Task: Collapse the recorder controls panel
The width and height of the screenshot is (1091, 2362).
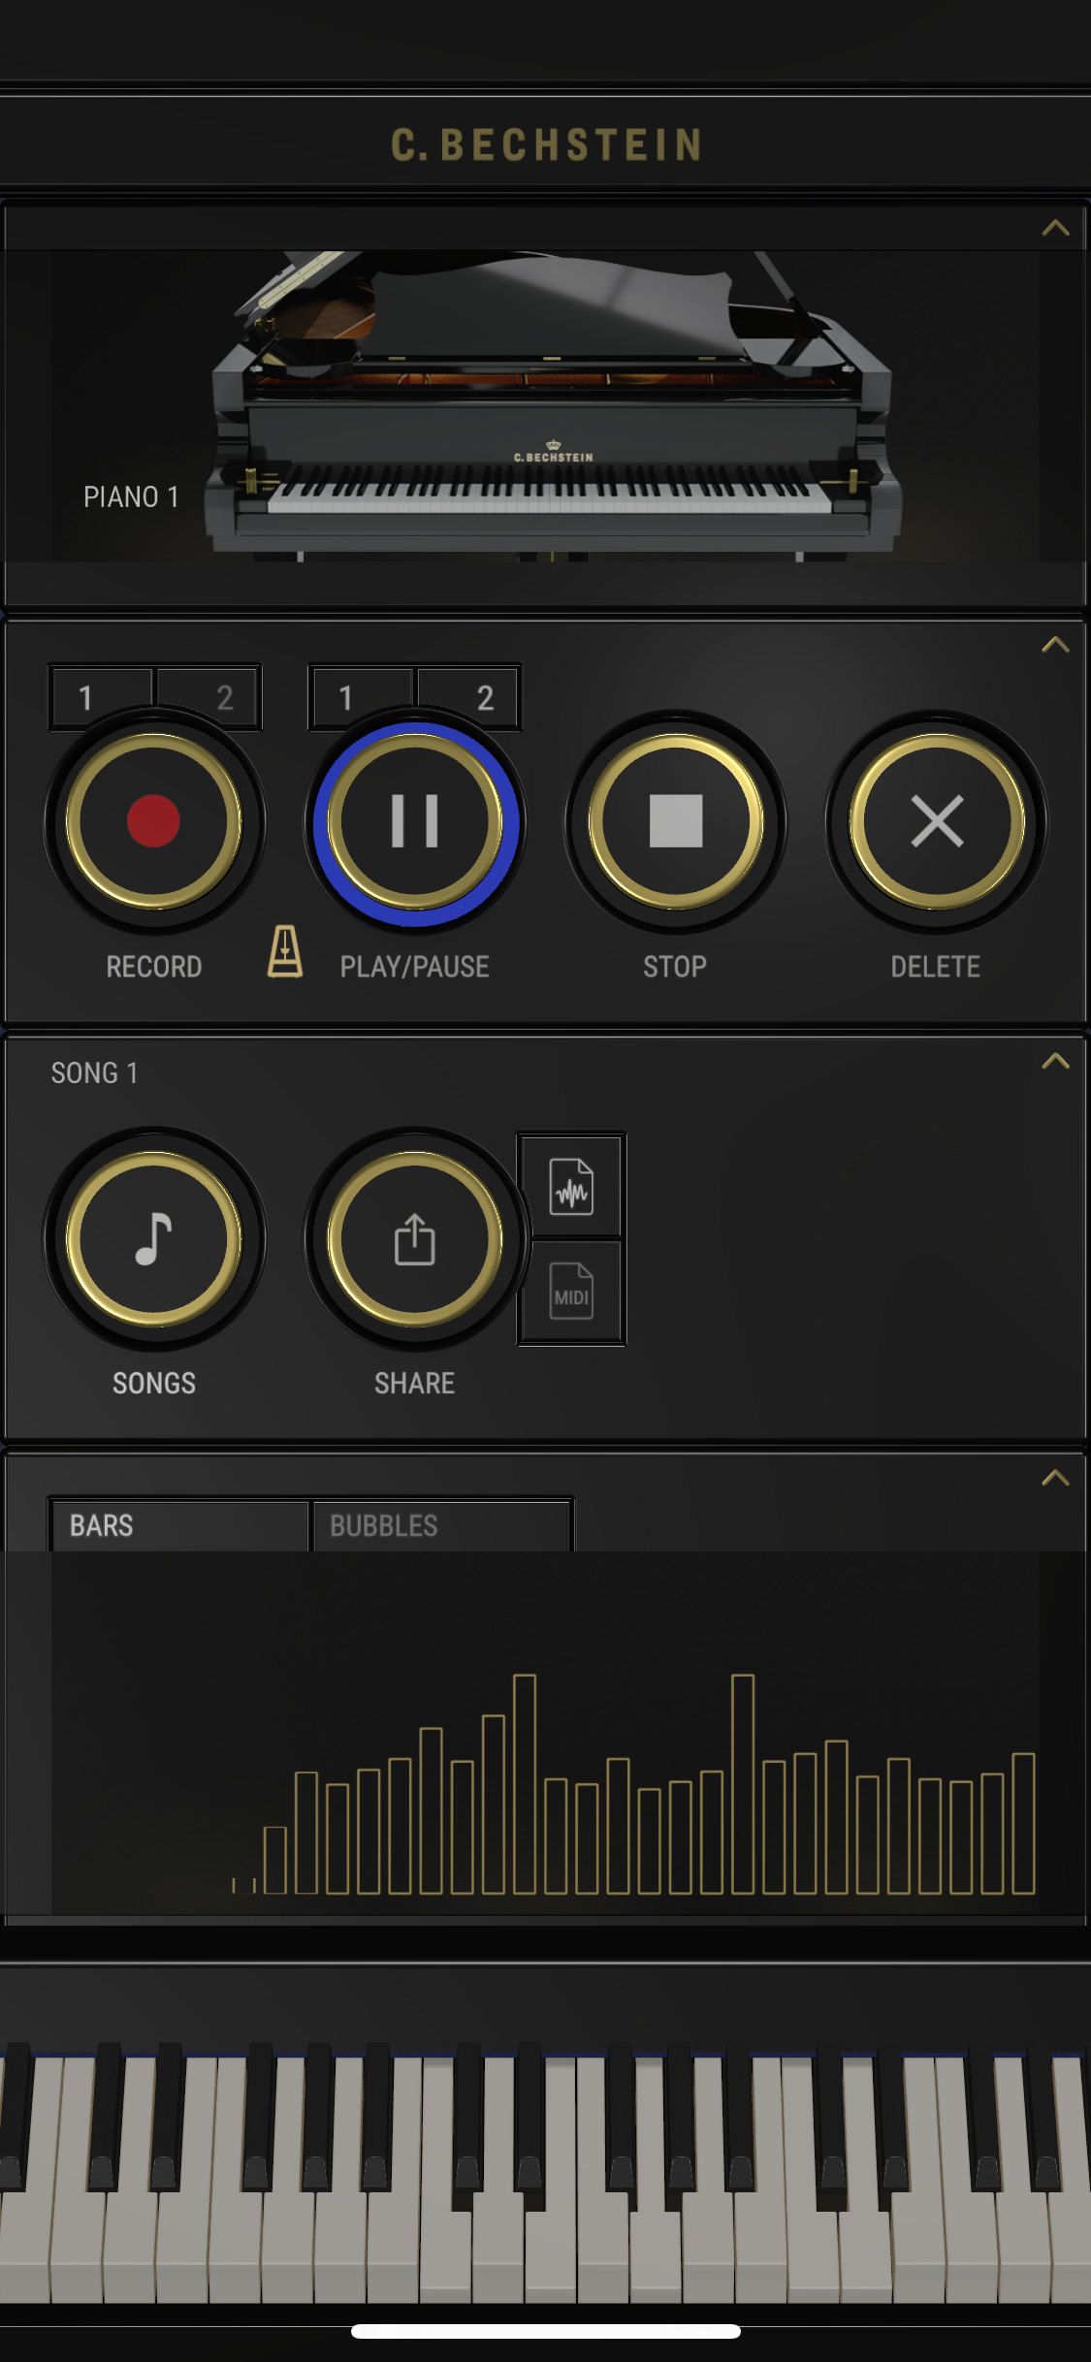Action: click(x=1055, y=645)
